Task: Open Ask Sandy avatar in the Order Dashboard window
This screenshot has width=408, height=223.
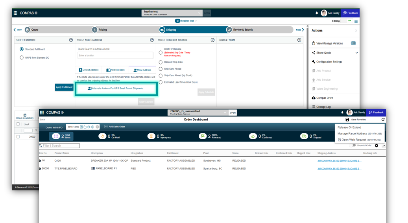Action: click(x=349, y=112)
